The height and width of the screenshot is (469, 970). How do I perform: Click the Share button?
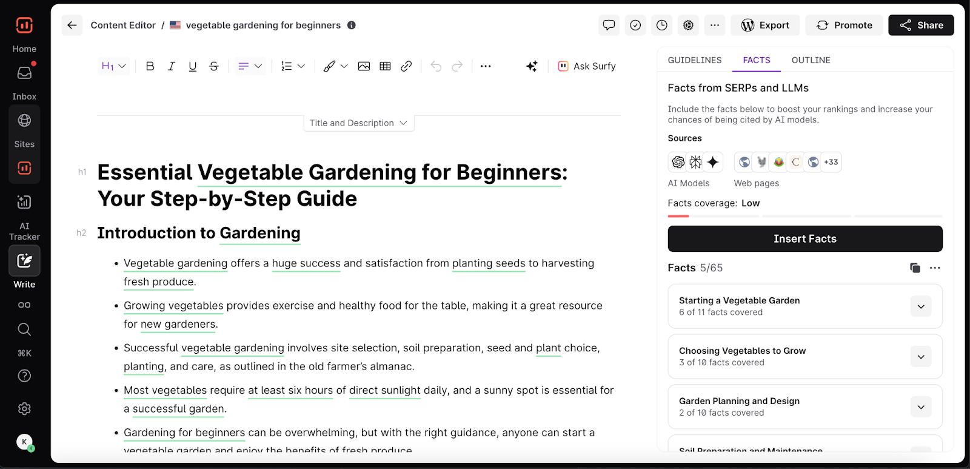point(921,25)
